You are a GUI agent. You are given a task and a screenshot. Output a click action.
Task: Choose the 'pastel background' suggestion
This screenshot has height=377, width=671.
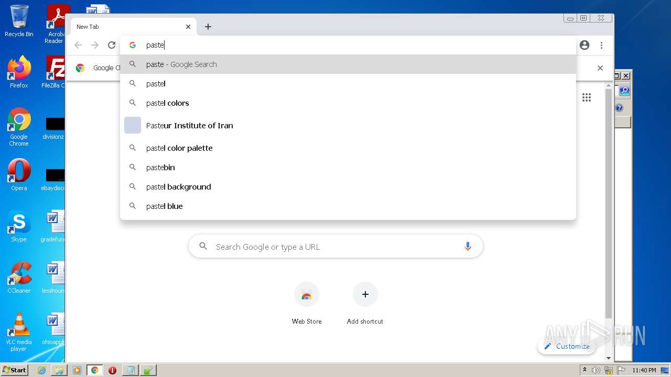(x=348, y=187)
